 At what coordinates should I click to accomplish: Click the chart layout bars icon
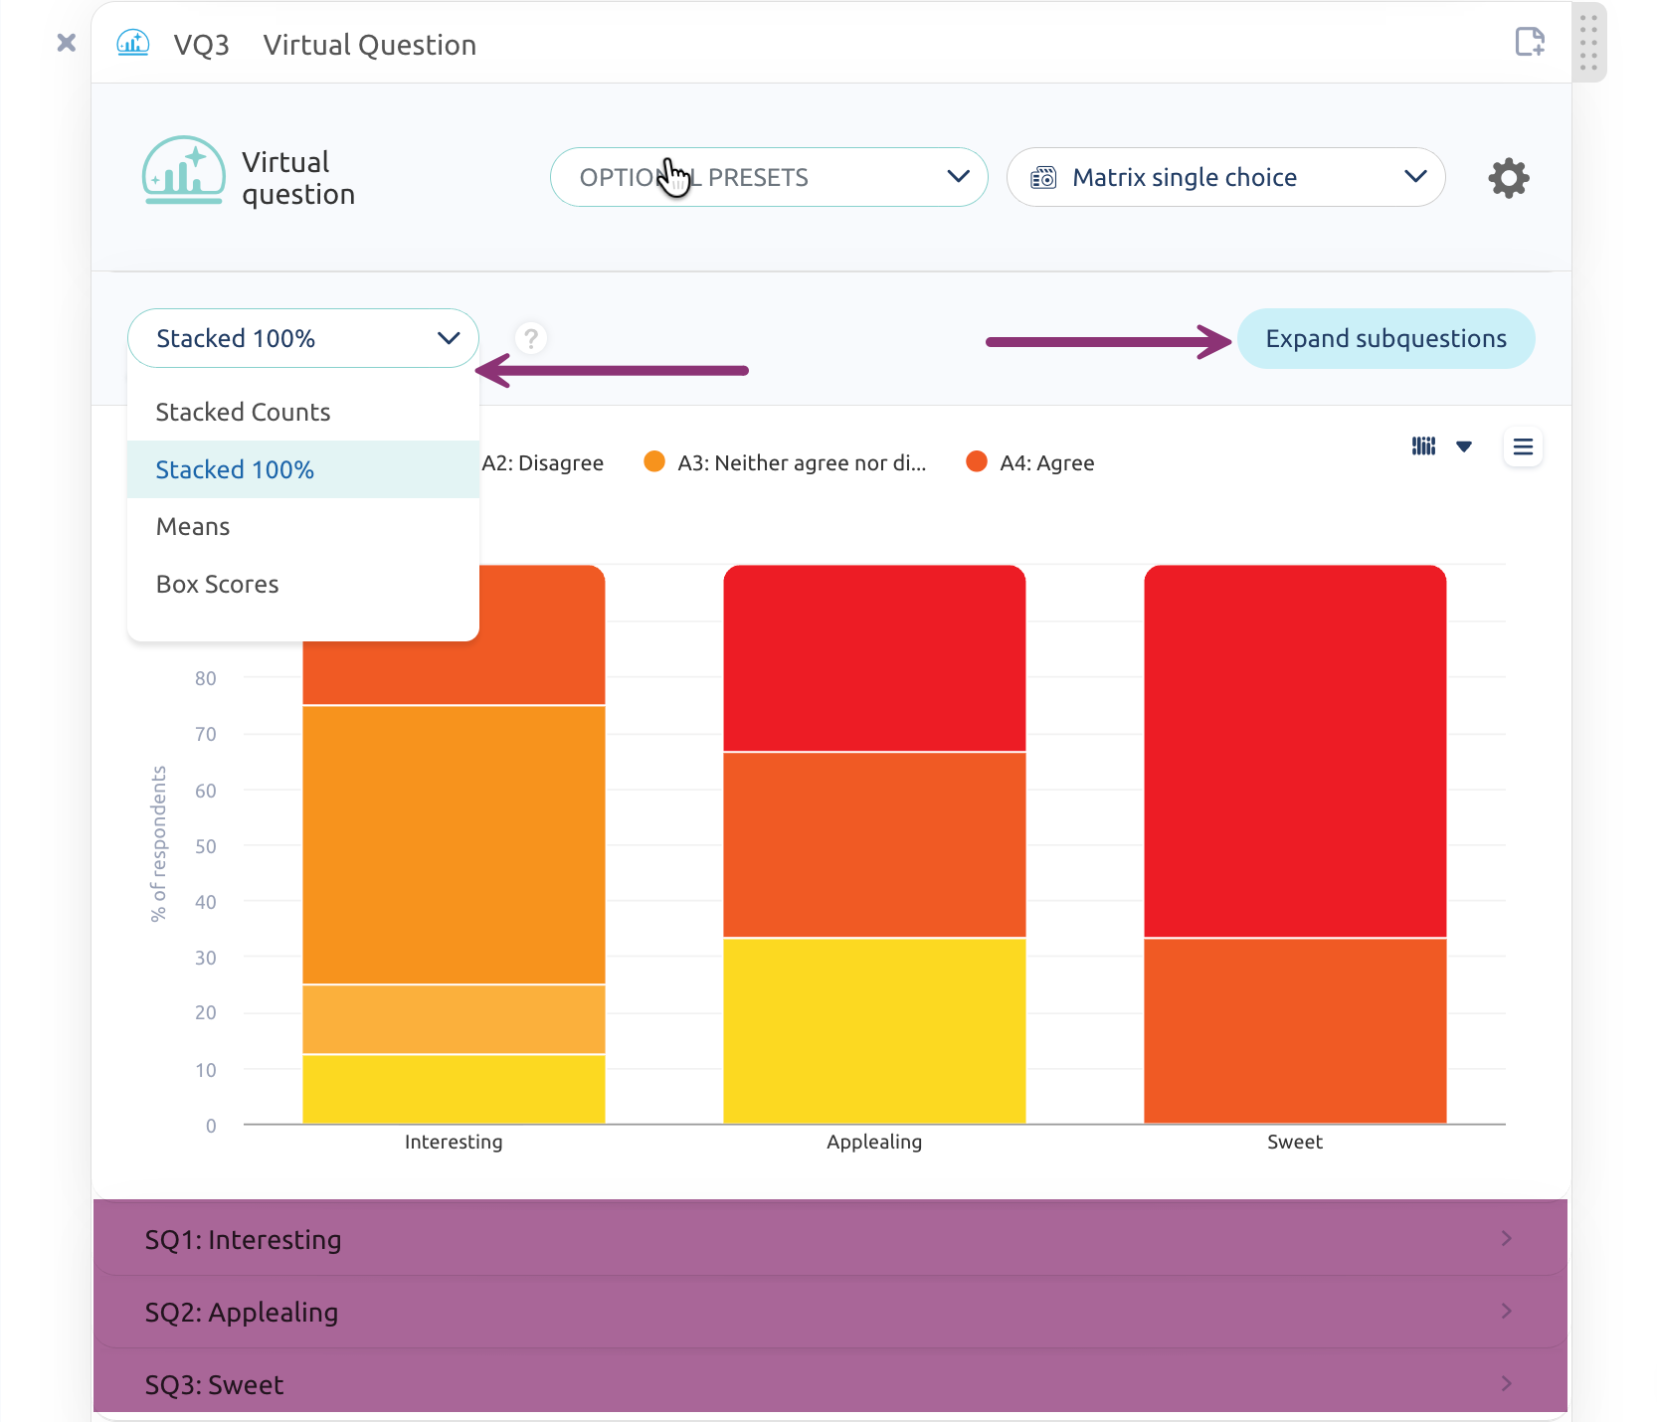(x=1423, y=446)
